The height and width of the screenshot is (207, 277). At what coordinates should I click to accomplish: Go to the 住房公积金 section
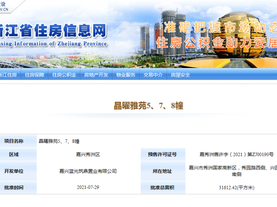point(64,75)
